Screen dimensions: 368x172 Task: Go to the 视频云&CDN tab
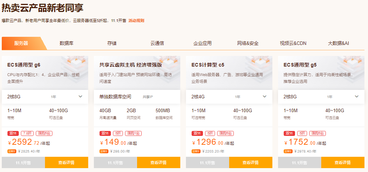click(293, 44)
